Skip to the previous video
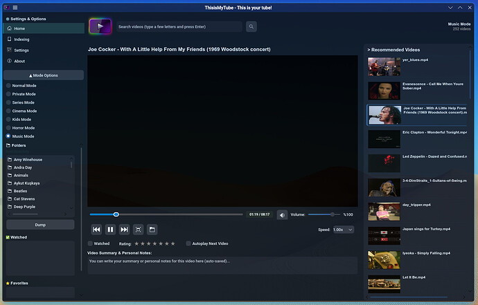This screenshot has width=478, height=305. click(x=96, y=230)
